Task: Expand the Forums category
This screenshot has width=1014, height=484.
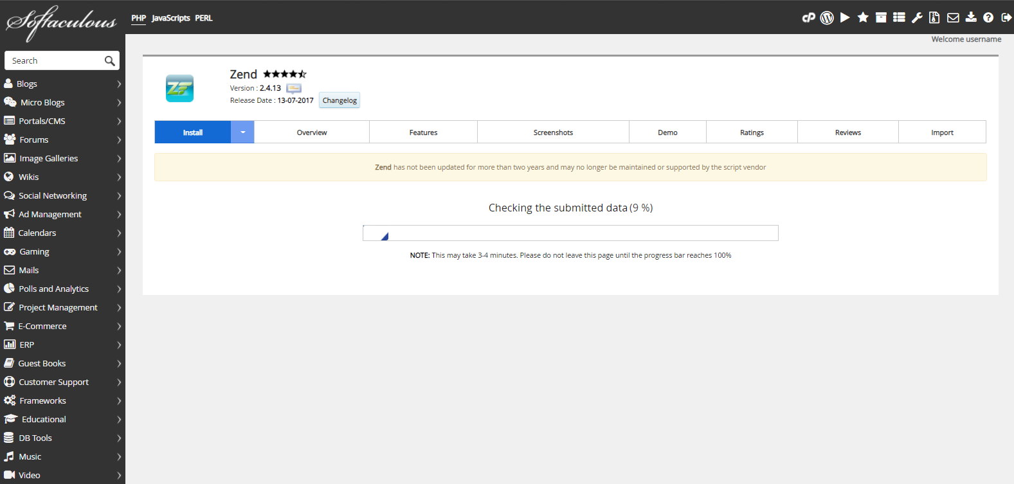Action: [62, 139]
